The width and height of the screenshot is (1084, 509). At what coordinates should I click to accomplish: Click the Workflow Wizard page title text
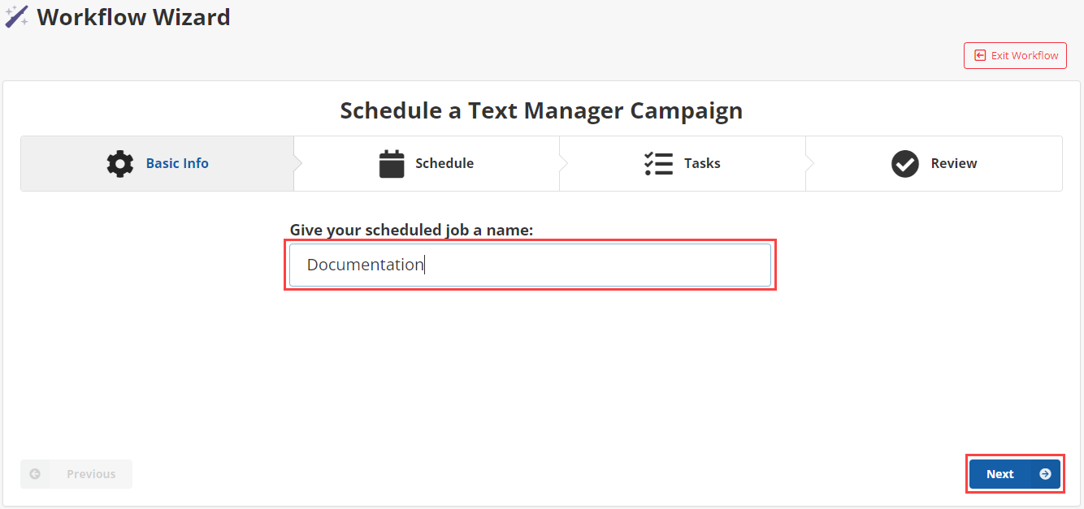tap(134, 16)
